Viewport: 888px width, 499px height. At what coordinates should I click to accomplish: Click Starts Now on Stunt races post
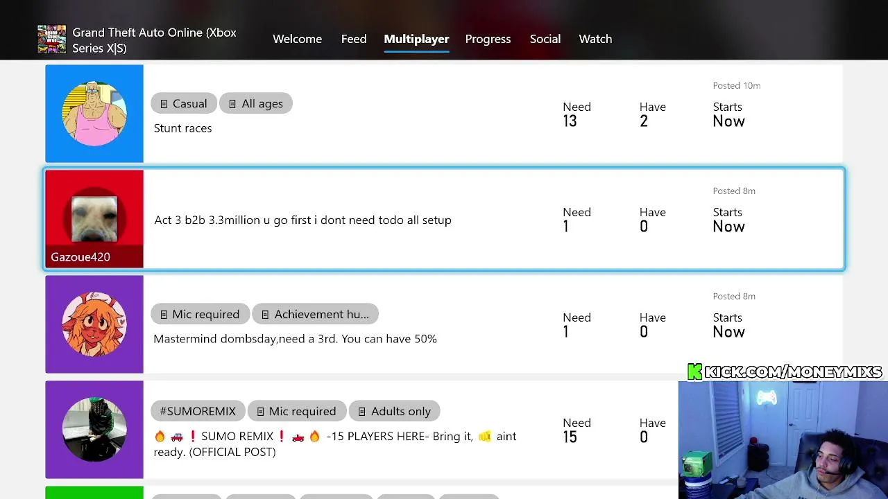click(728, 114)
